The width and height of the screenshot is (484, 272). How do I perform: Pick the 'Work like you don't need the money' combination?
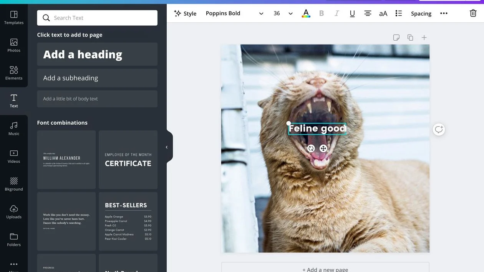point(66,221)
